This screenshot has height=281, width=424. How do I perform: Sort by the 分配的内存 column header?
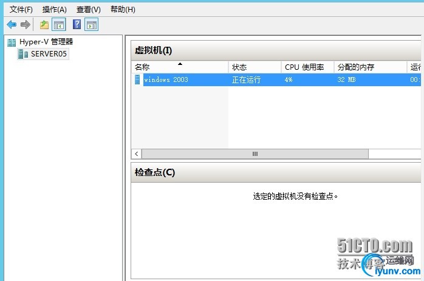[x=370, y=67]
